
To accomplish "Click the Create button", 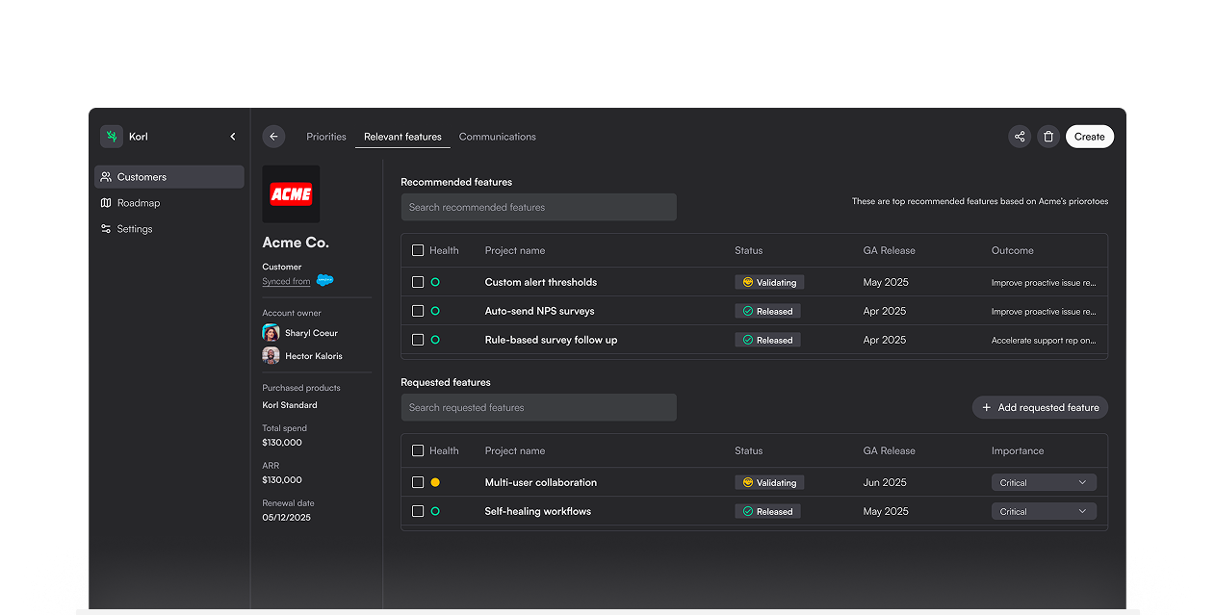I will click(1089, 136).
